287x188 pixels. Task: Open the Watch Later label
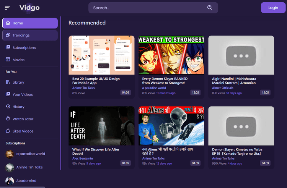coord(23,119)
